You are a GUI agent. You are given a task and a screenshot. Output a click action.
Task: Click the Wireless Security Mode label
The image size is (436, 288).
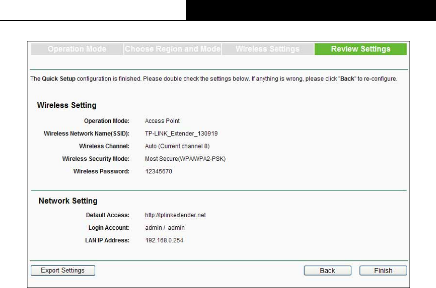point(96,159)
